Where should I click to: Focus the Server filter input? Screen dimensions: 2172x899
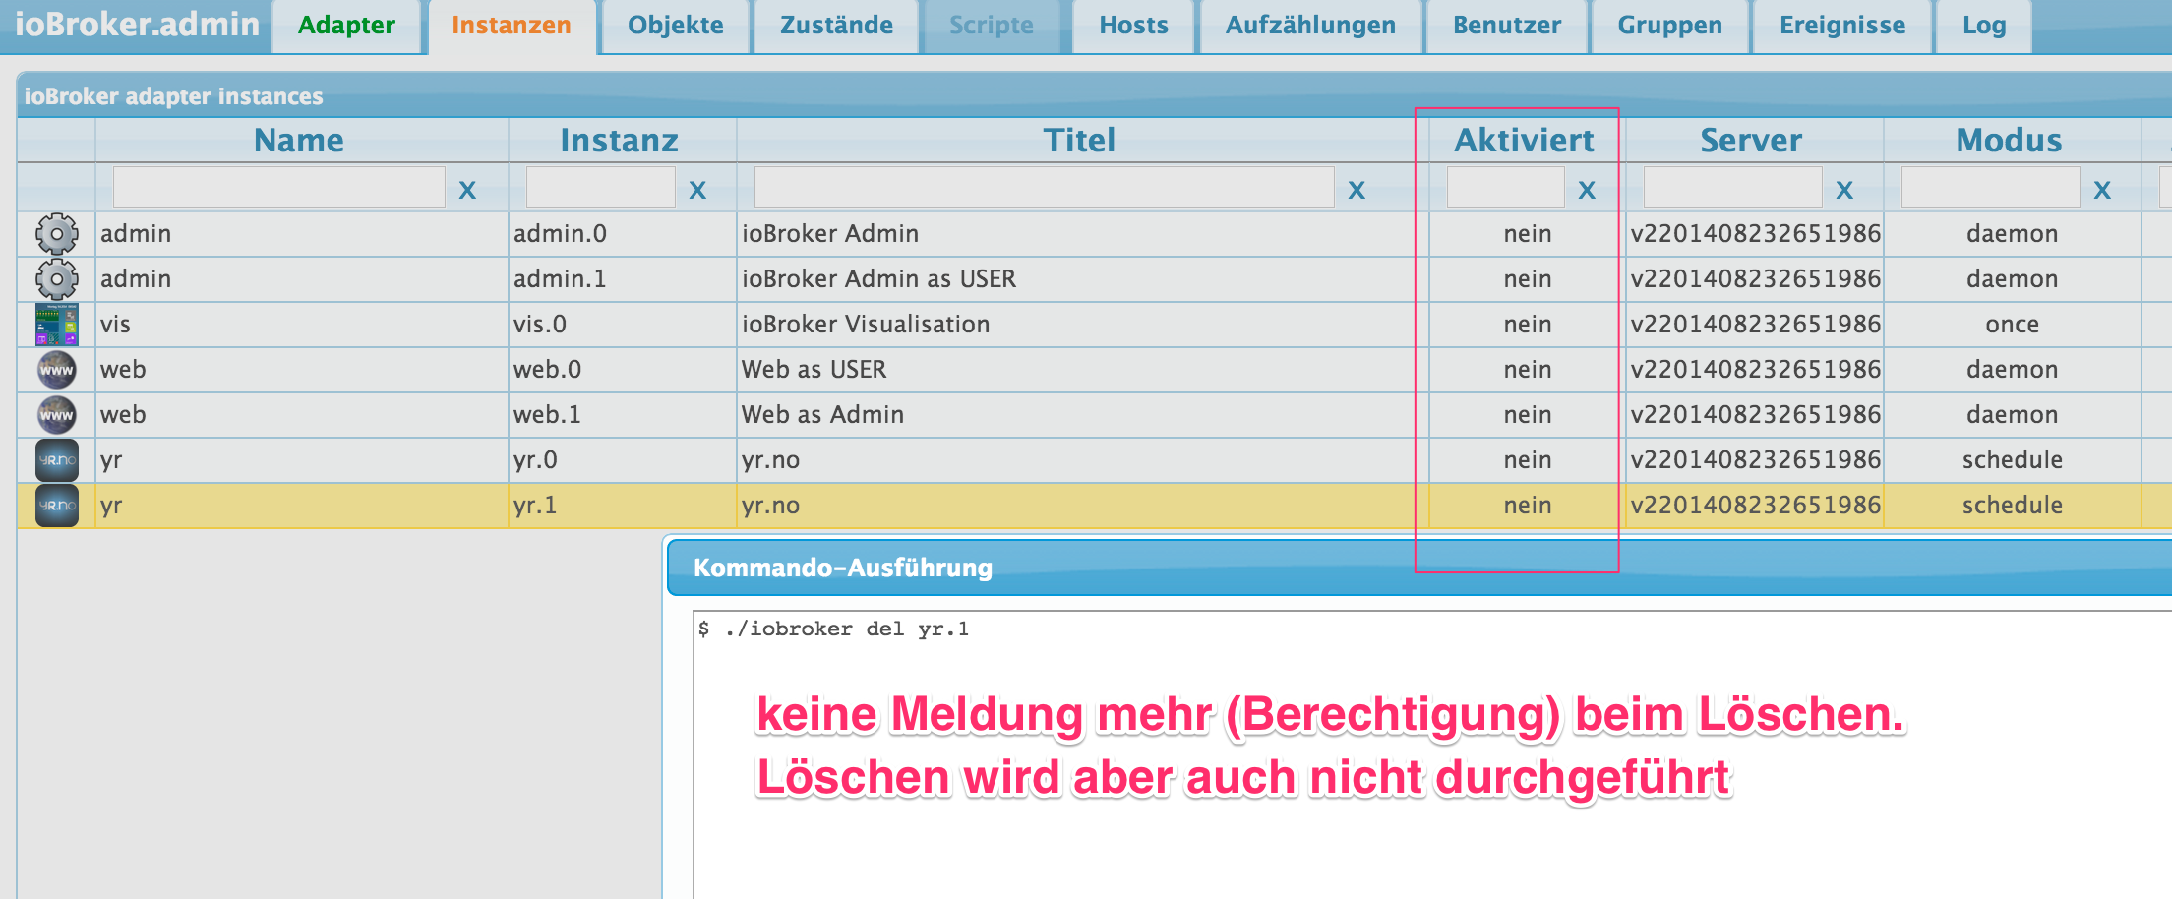[1733, 187]
